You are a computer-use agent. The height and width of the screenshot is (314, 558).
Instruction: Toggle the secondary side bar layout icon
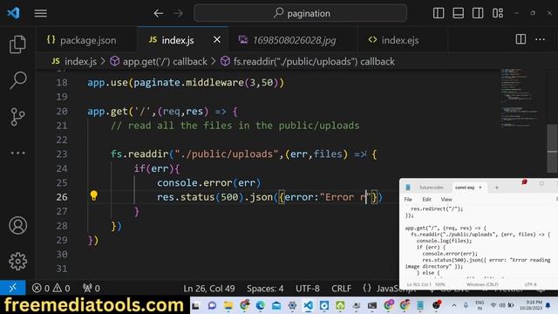click(x=478, y=13)
